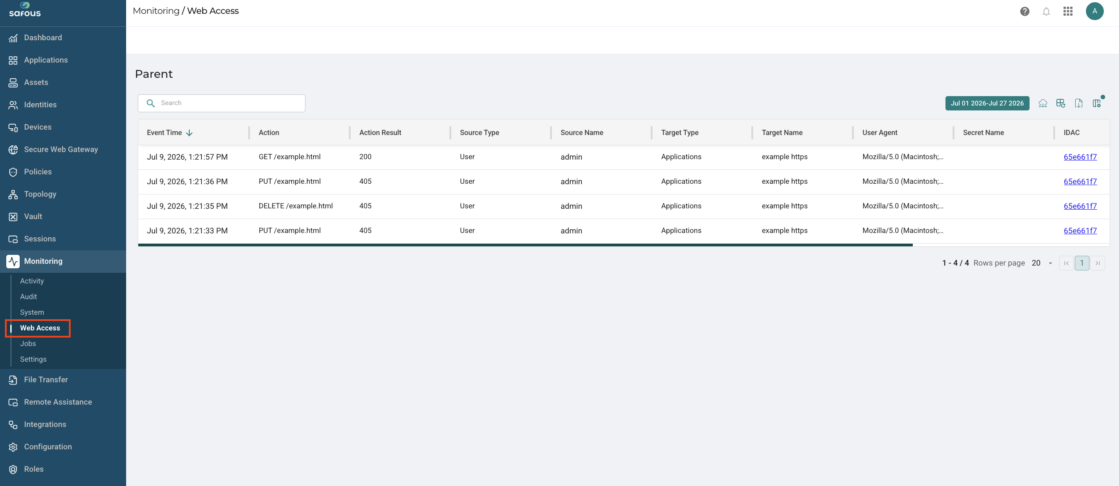
Task: Click the IDAC column header
Action: [x=1072, y=133]
